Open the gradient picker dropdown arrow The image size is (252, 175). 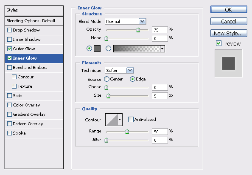coord(162,49)
